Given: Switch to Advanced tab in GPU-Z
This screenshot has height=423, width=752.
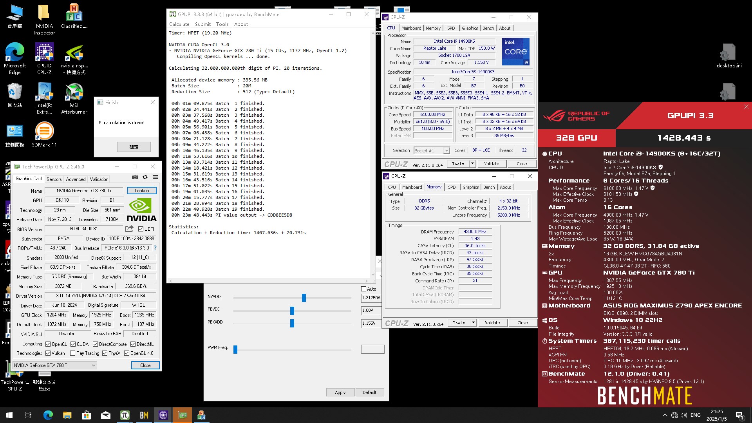Looking at the screenshot, I should [x=76, y=179].
